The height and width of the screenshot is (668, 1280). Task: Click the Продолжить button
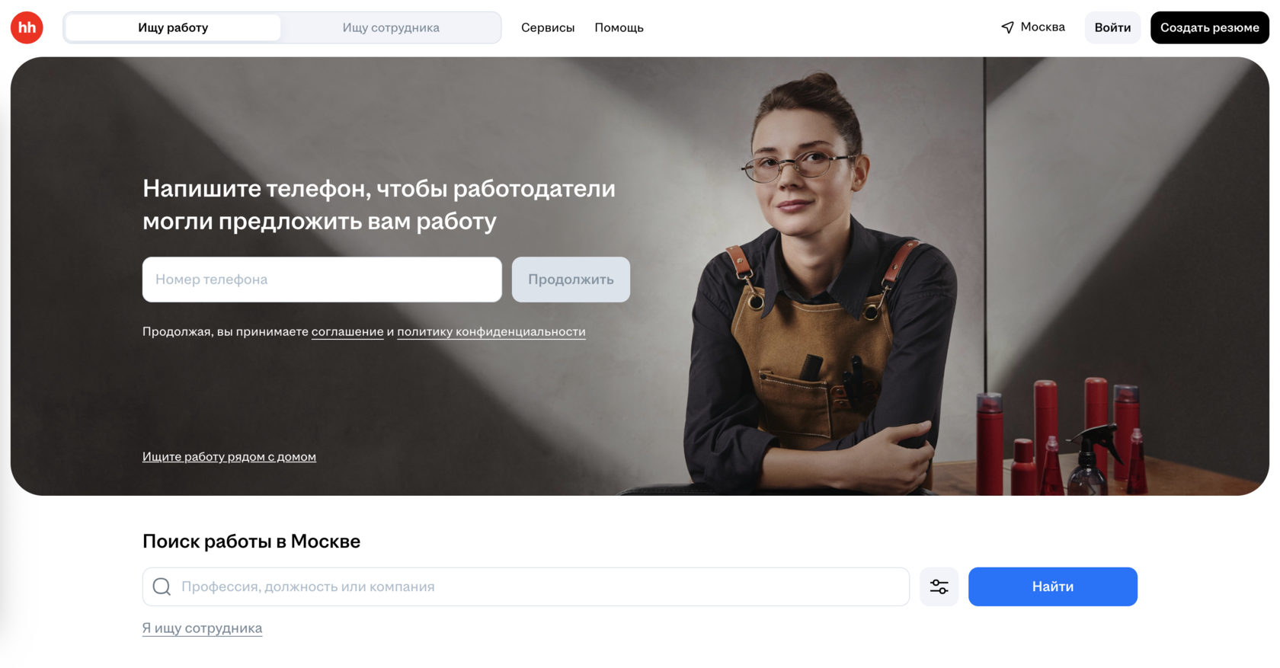[x=571, y=280]
